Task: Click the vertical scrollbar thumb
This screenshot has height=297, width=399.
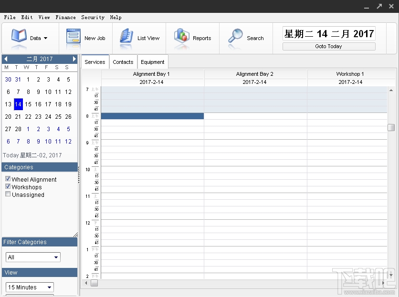Action: [x=391, y=127]
